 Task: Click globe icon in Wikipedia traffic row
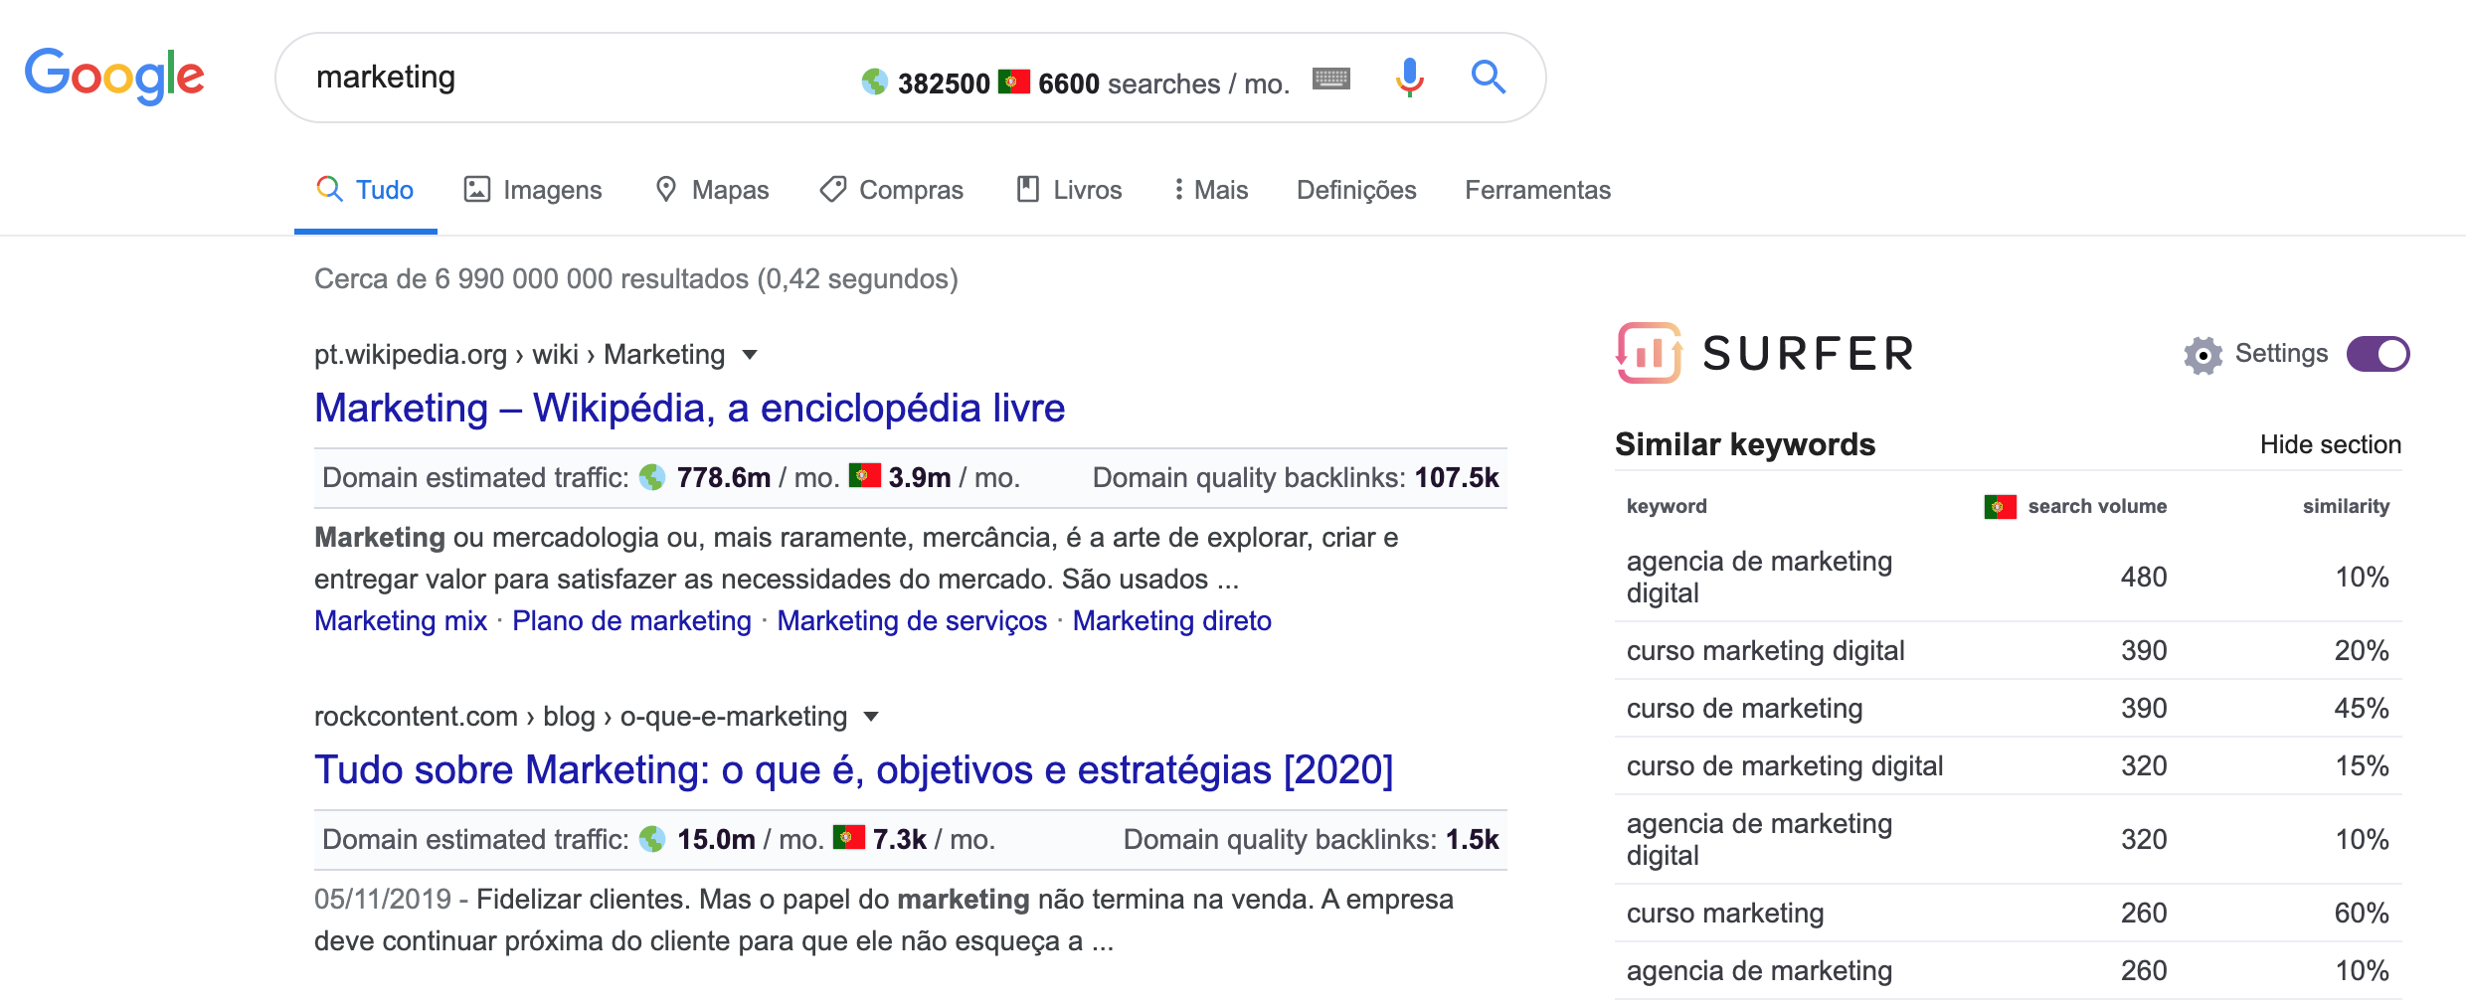[652, 477]
